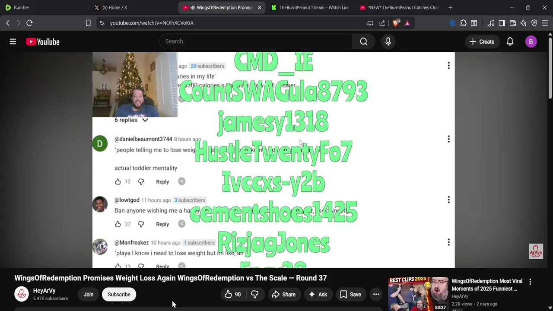553x311 pixels.
Task: Click the blue circular extension icon
Action: (x=452, y=23)
